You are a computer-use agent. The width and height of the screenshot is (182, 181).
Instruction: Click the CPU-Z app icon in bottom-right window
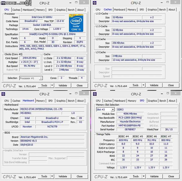tap(95, 94)
